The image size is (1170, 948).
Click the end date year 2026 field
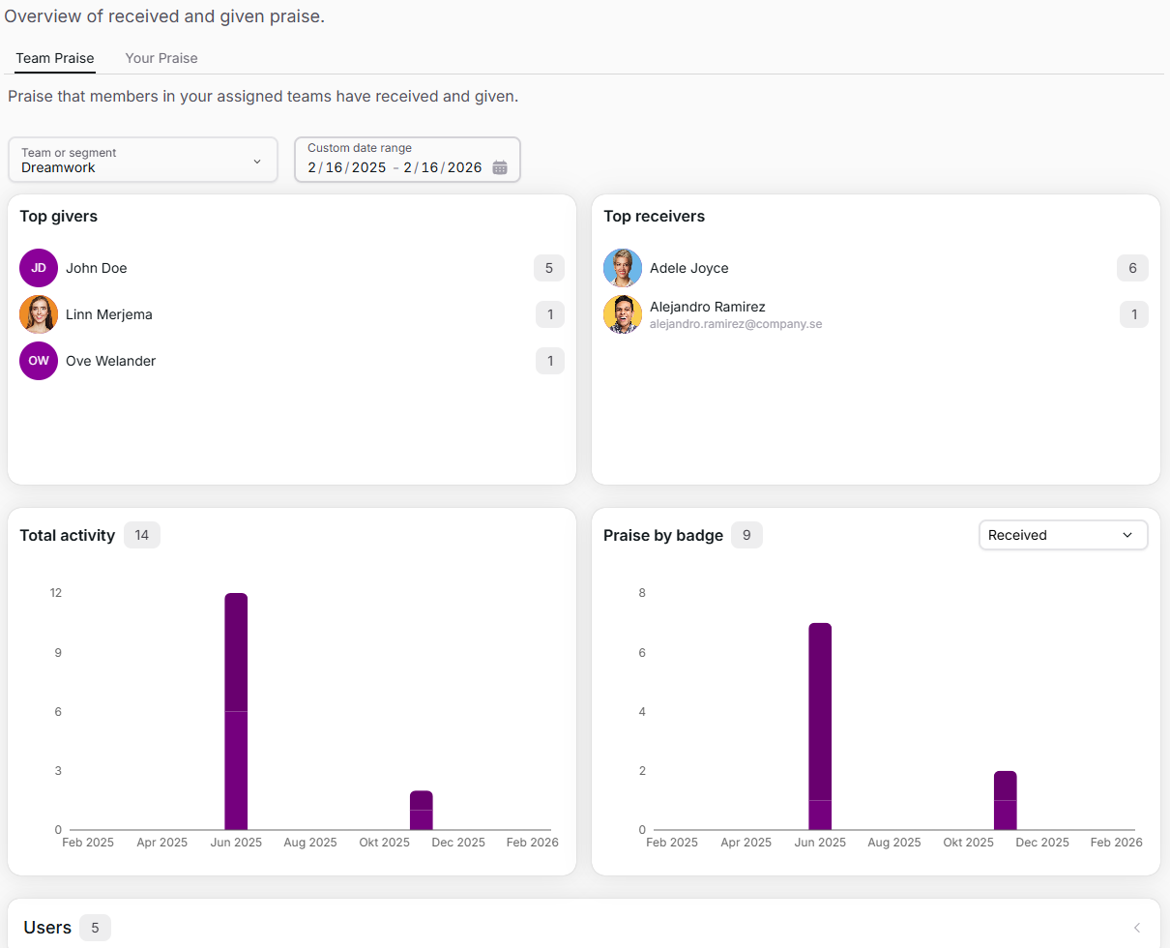(x=465, y=167)
